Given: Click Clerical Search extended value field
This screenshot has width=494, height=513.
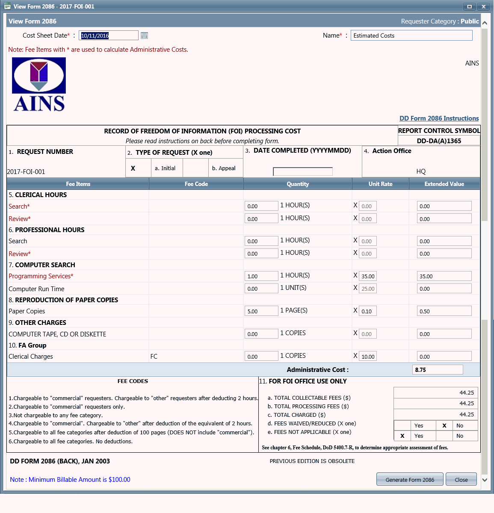Looking at the screenshot, I should pos(444,206).
